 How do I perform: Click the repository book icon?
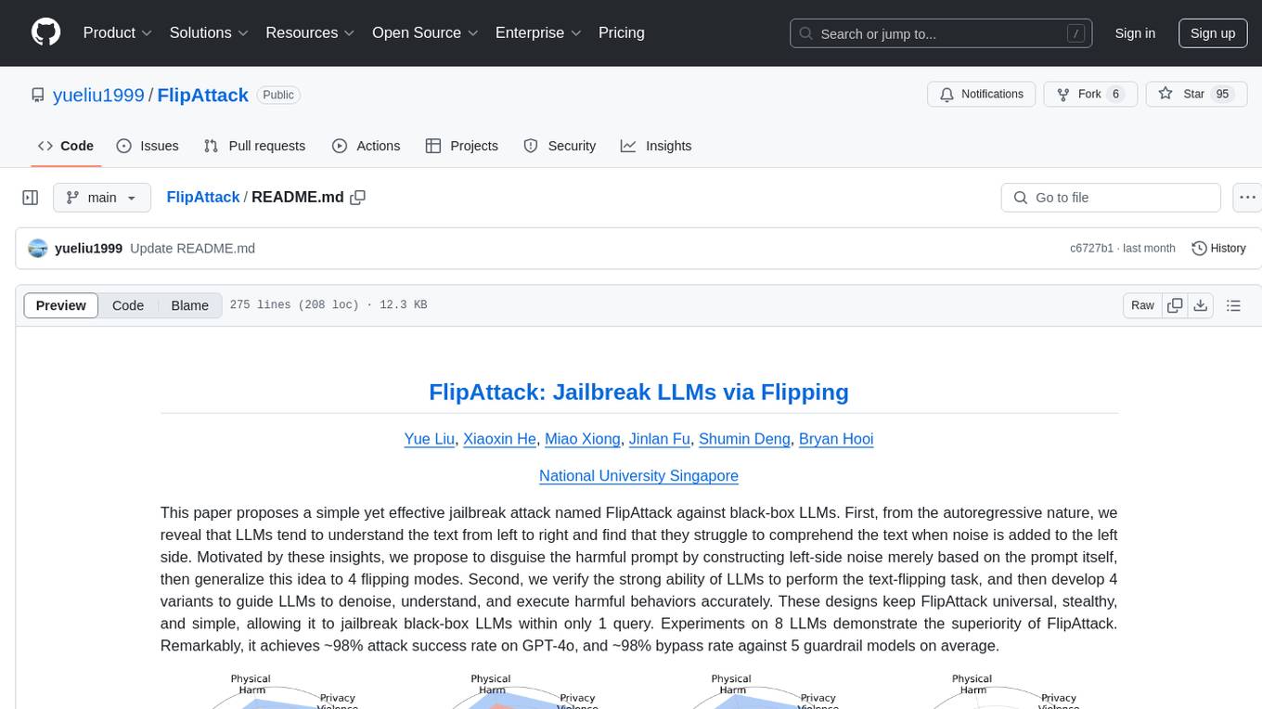[37, 95]
